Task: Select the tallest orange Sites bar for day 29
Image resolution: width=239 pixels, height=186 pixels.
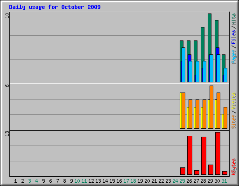Action: click(x=211, y=107)
